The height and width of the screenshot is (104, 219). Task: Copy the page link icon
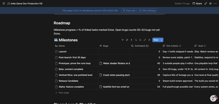click(205, 4)
